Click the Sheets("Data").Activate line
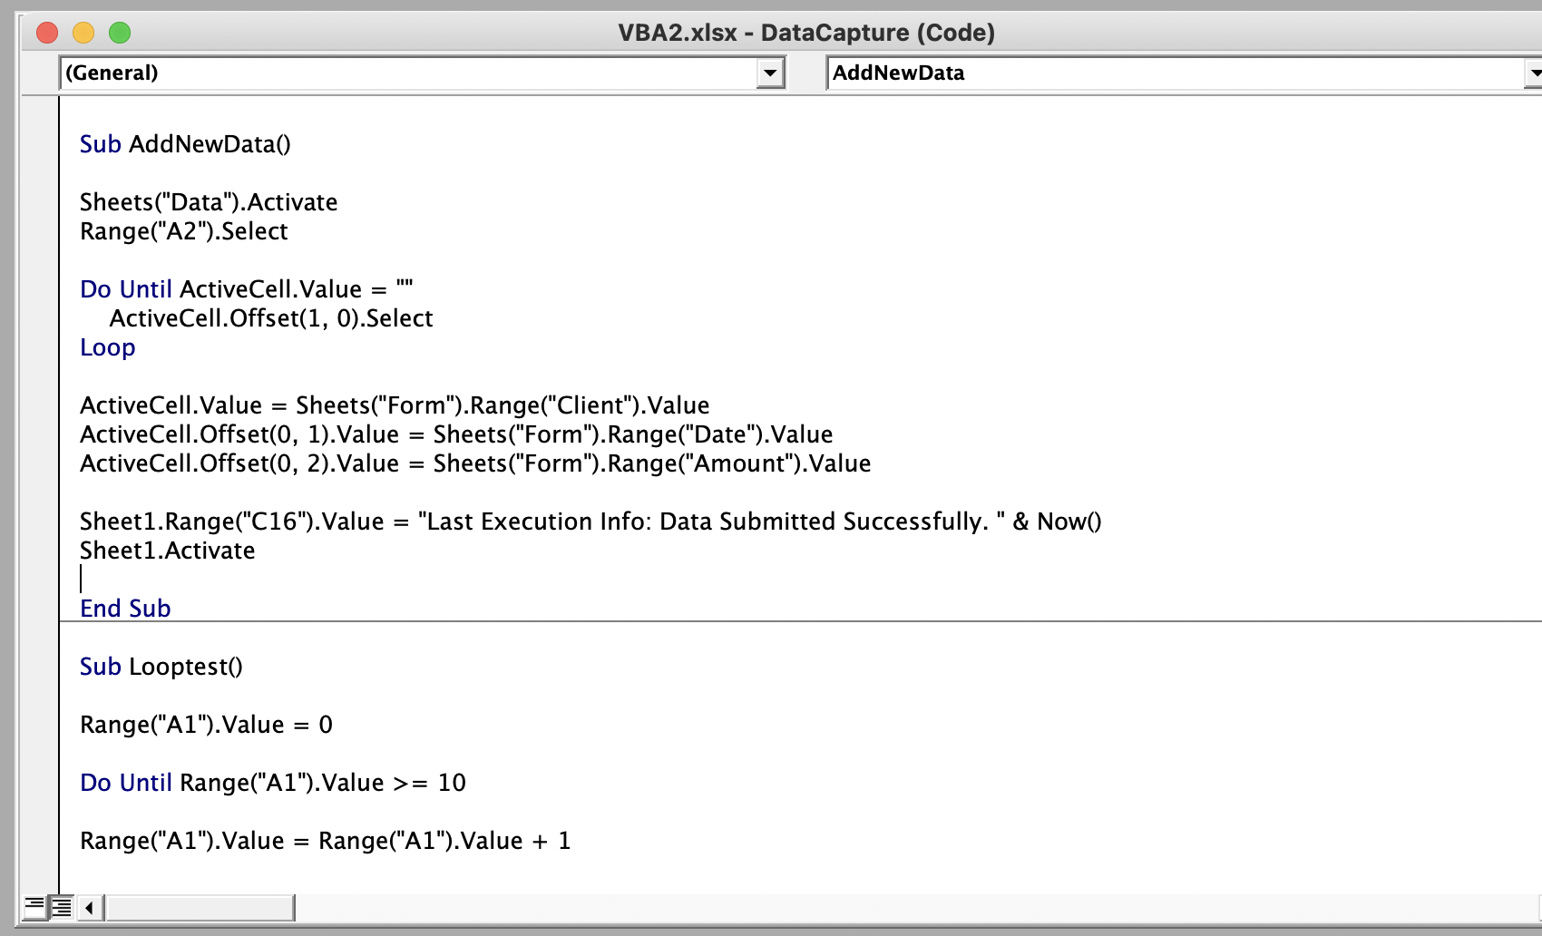 pyautogui.click(x=209, y=202)
